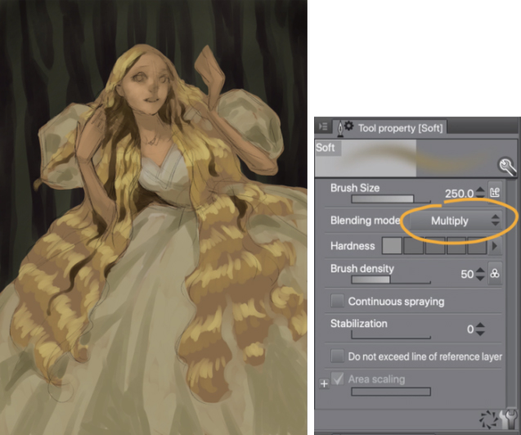Tick Do not exceed line of reference layer
521x435 pixels.
click(337, 357)
